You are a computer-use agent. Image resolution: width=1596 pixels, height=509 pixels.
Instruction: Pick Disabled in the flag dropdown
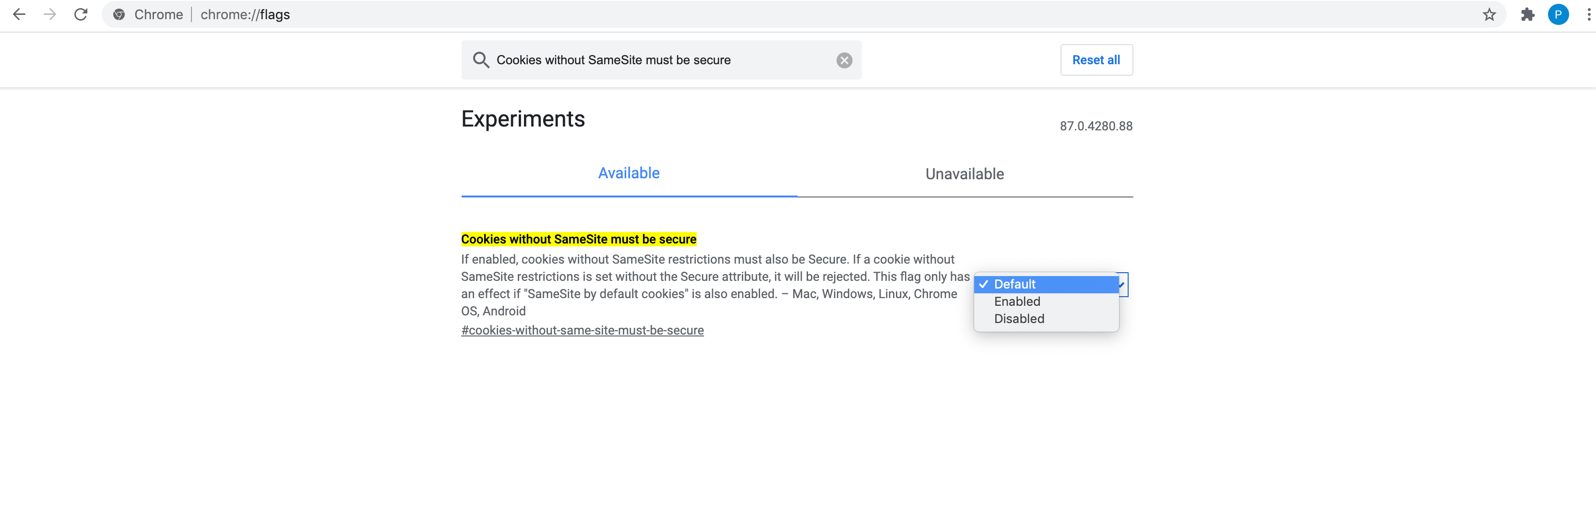tap(1019, 319)
